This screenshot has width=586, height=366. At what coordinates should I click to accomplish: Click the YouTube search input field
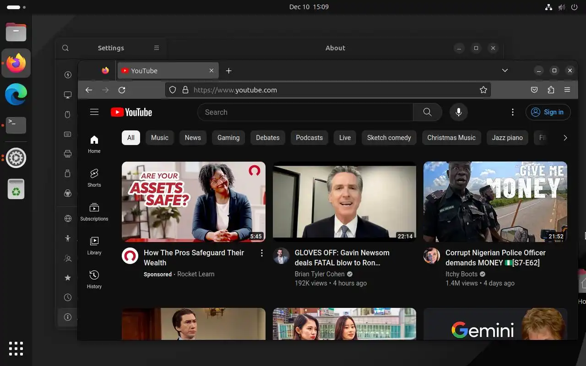click(305, 112)
